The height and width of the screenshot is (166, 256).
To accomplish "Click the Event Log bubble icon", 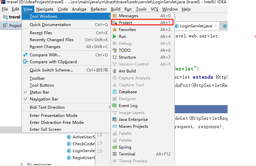I will 114,106.
